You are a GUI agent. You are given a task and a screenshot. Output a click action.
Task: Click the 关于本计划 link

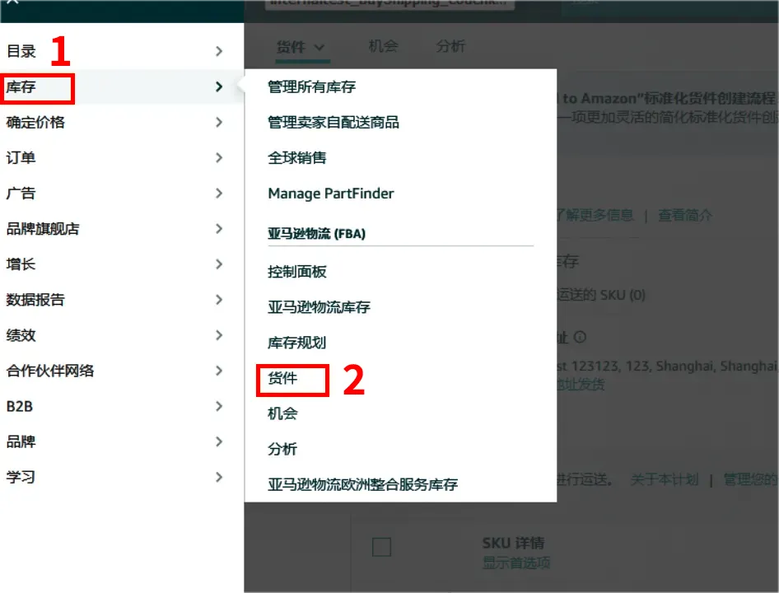[664, 479]
